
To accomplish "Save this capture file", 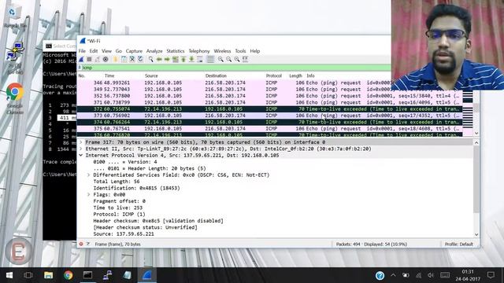I will click(124, 60).
